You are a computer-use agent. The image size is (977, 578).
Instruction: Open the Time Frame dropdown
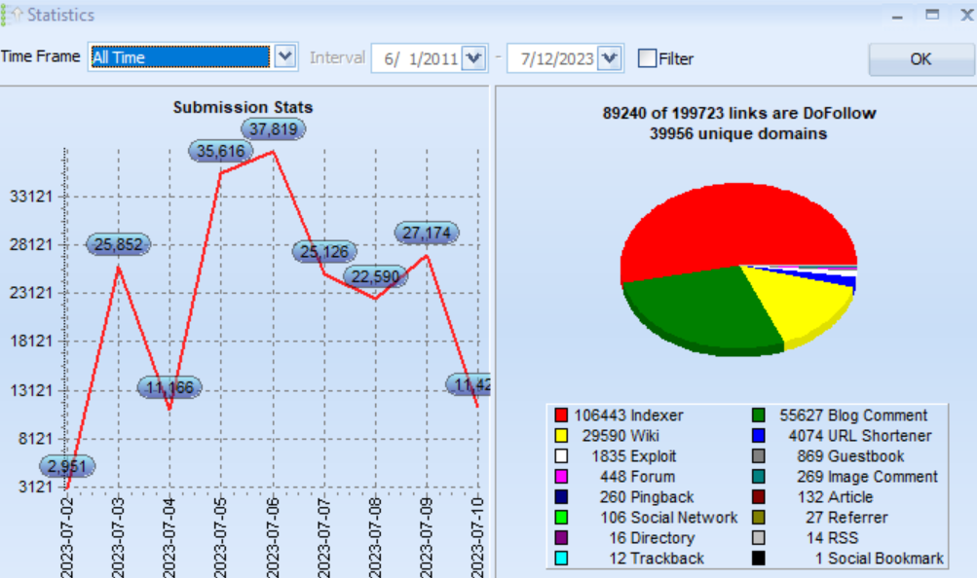point(285,56)
